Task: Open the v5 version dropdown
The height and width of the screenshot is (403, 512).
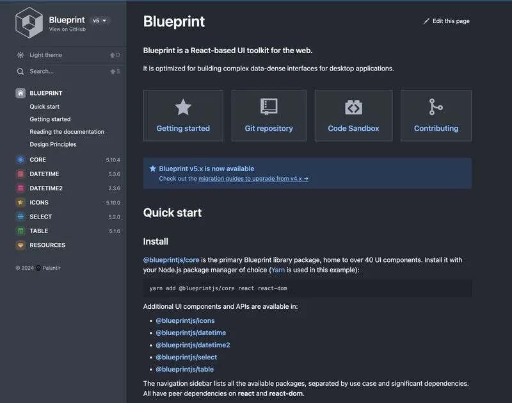Action: pos(100,21)
